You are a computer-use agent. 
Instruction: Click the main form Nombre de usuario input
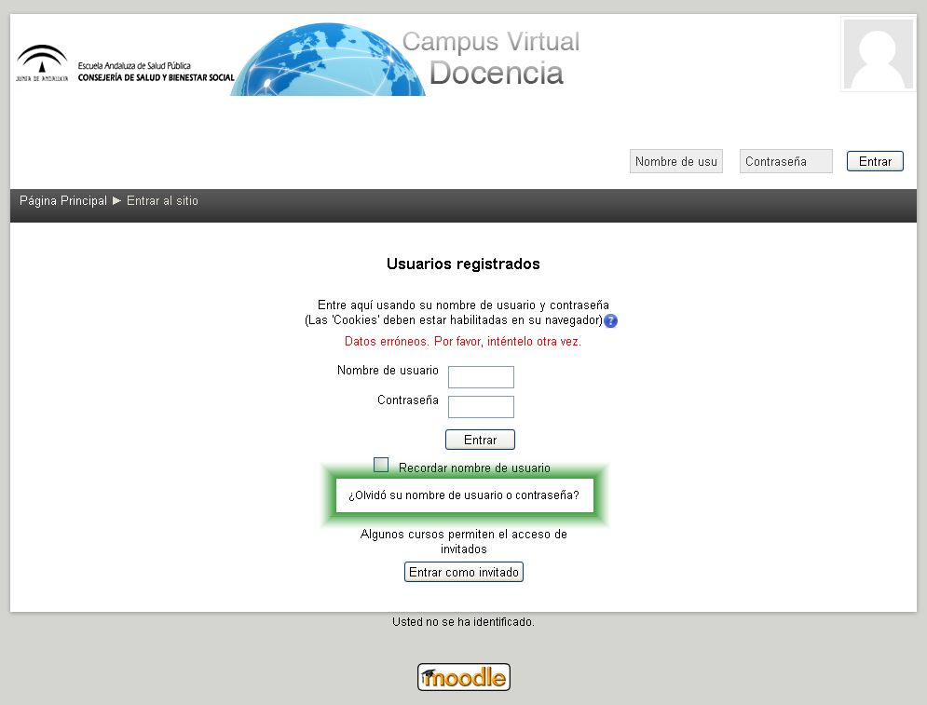click(481, 377)
